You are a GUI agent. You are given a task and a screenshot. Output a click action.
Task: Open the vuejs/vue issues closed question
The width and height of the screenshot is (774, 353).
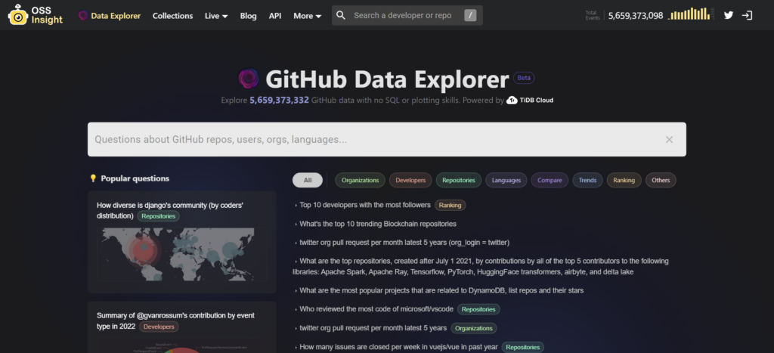(x=398, y=347)
